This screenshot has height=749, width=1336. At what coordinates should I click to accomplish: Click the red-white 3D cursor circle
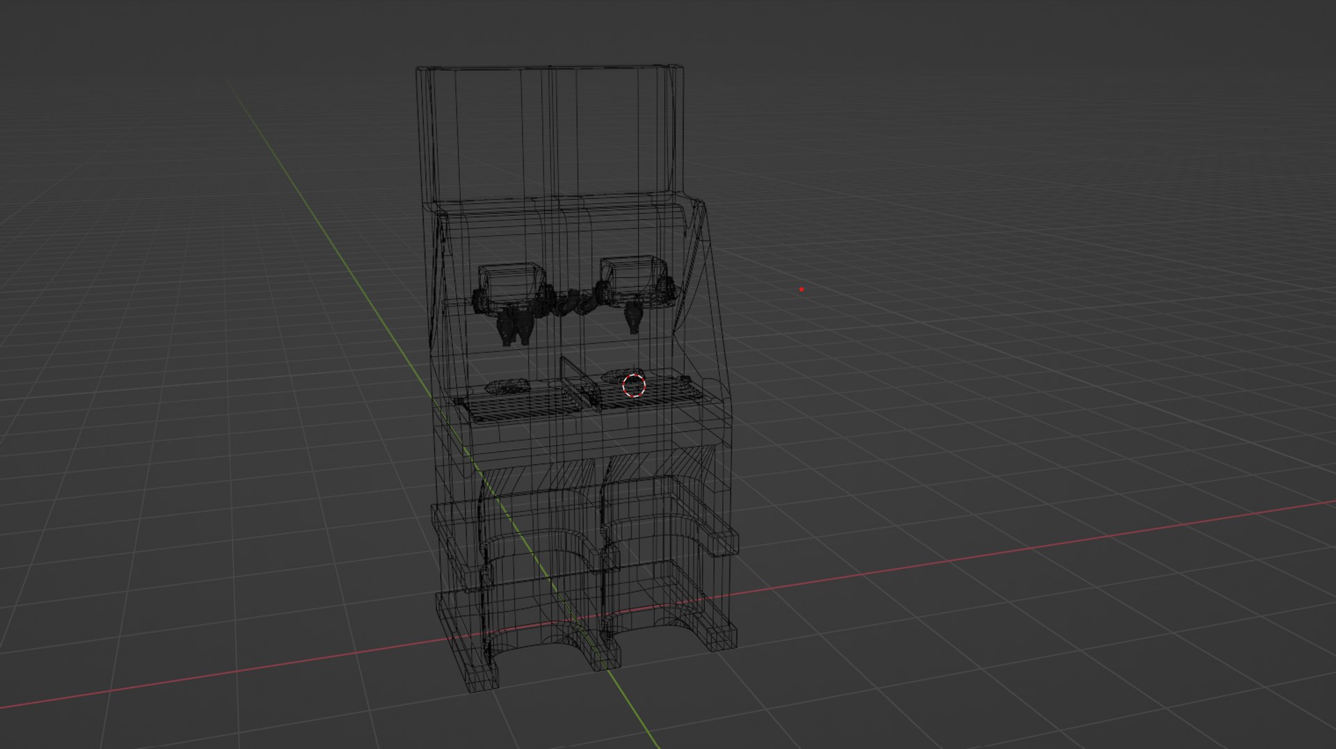[x=633, y=385]
